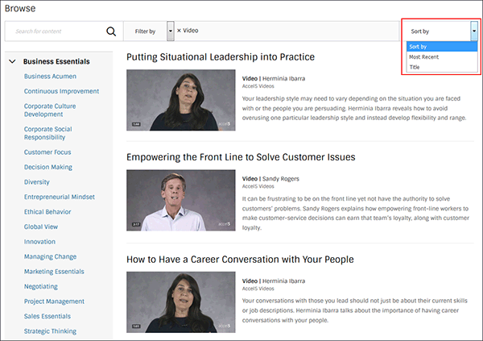
Task: Open Project Management category
Action: point(54,301)
